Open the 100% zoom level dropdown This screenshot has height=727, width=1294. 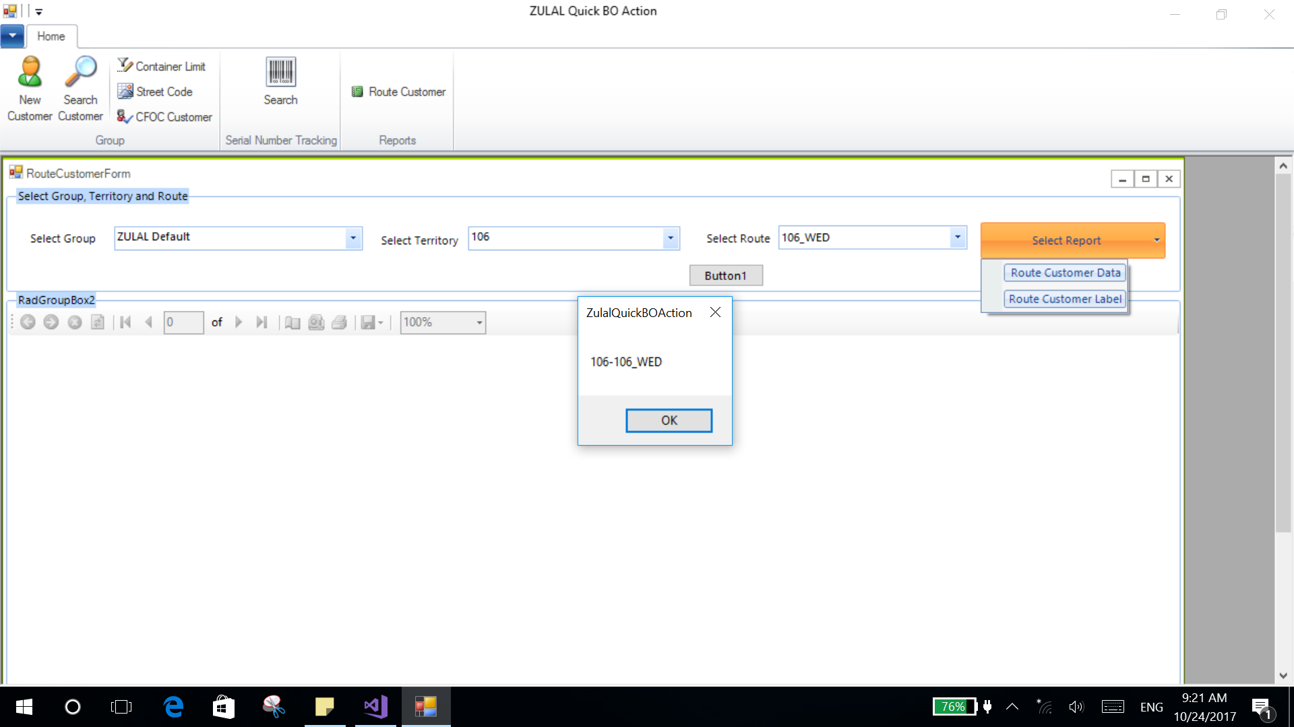point(479,322)
